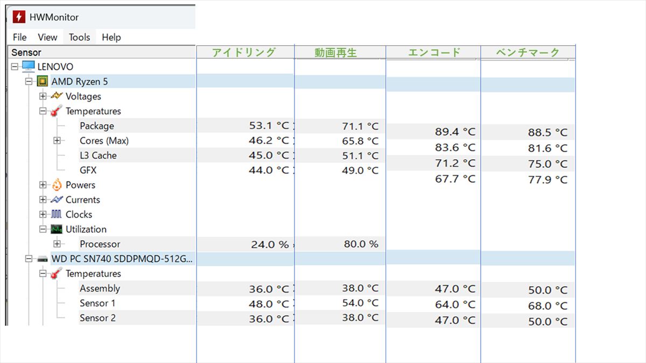This screenshot has width=646, height=363.
Task: Click the AMD Ryzen 5 CPU chip icon
Action: (x=42, y=82)
